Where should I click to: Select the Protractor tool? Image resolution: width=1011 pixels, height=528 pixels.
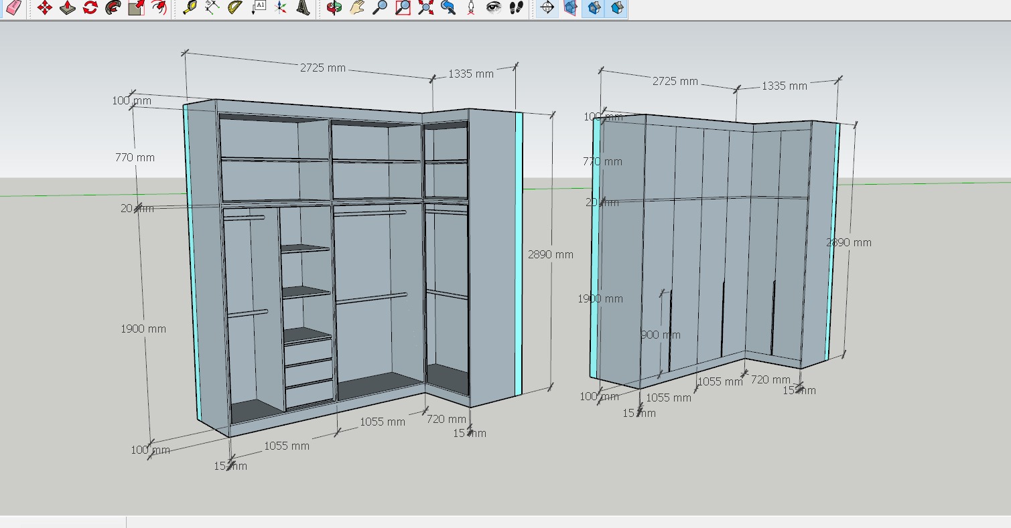tap(235, 7)
